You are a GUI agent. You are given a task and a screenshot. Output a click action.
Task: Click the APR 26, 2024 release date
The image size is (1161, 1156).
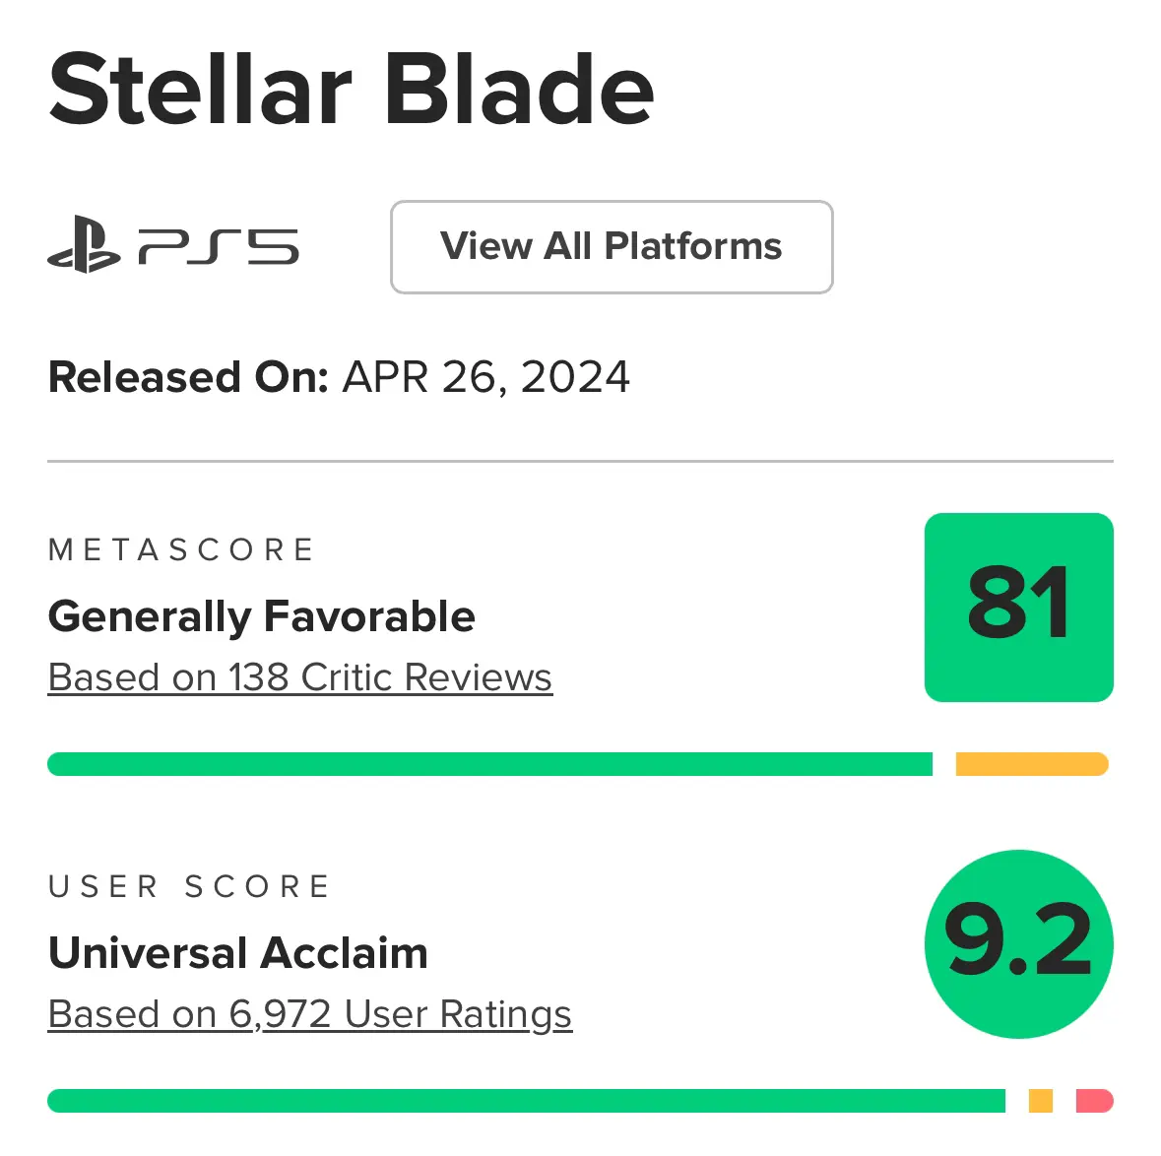coord(485,378)
